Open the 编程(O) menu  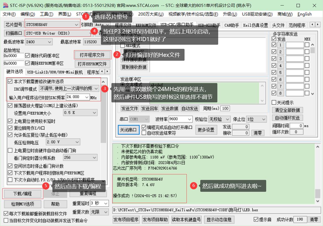[x=28, y=14]
